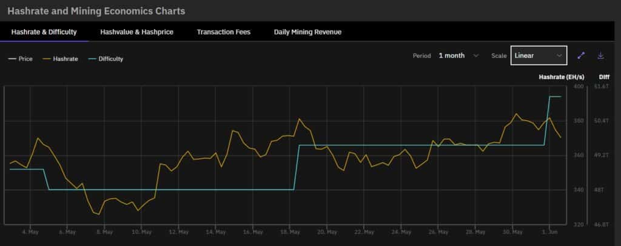Click the 46.8T difficulty axis value
The width and height of the screenshot is (621, 246).
[x=601, y=224]
